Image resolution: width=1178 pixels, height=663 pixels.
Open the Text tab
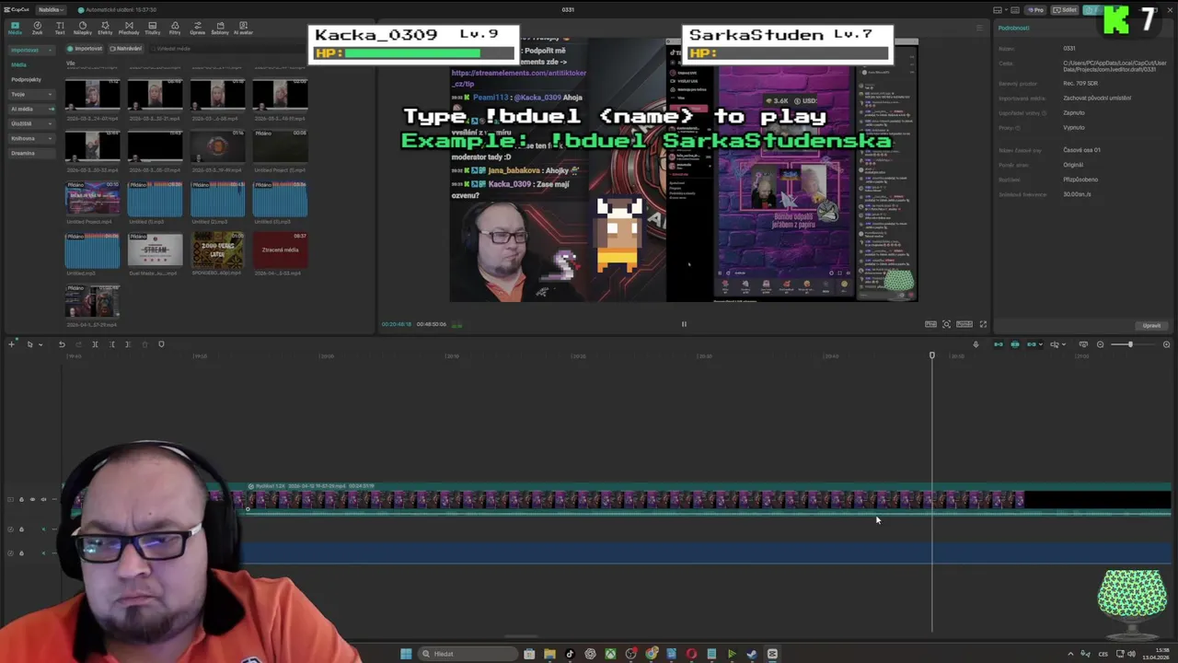tap(60, 28)
